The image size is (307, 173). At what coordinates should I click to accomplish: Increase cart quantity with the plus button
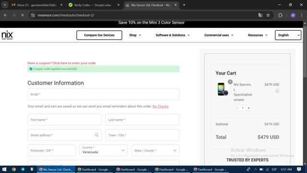point(248,108)
